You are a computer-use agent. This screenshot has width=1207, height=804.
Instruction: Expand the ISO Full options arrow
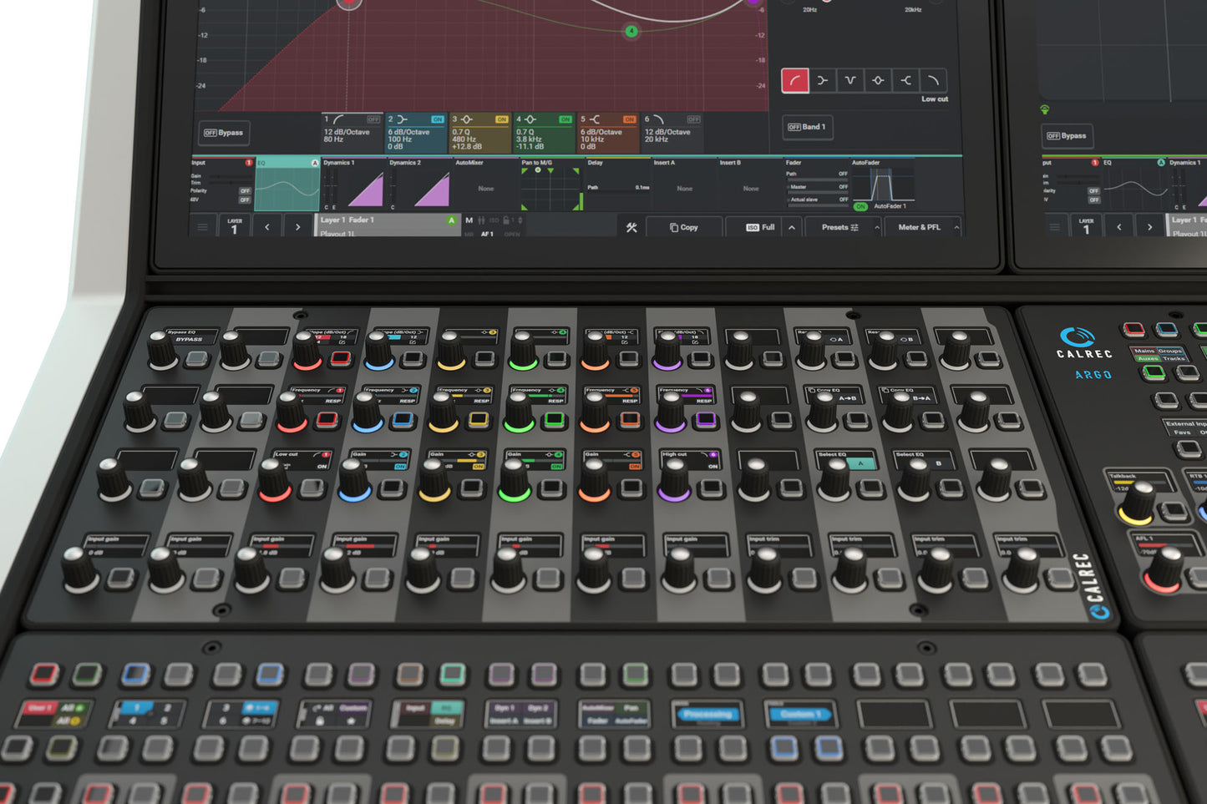[x=792, y=227]
